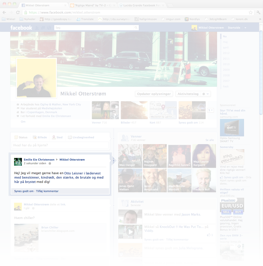Open Kort 887 map tile
Viewport: 263px width, 266px height.
point(163,110)
